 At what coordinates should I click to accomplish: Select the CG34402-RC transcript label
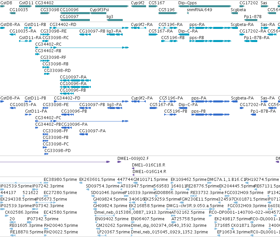(48, 44)
